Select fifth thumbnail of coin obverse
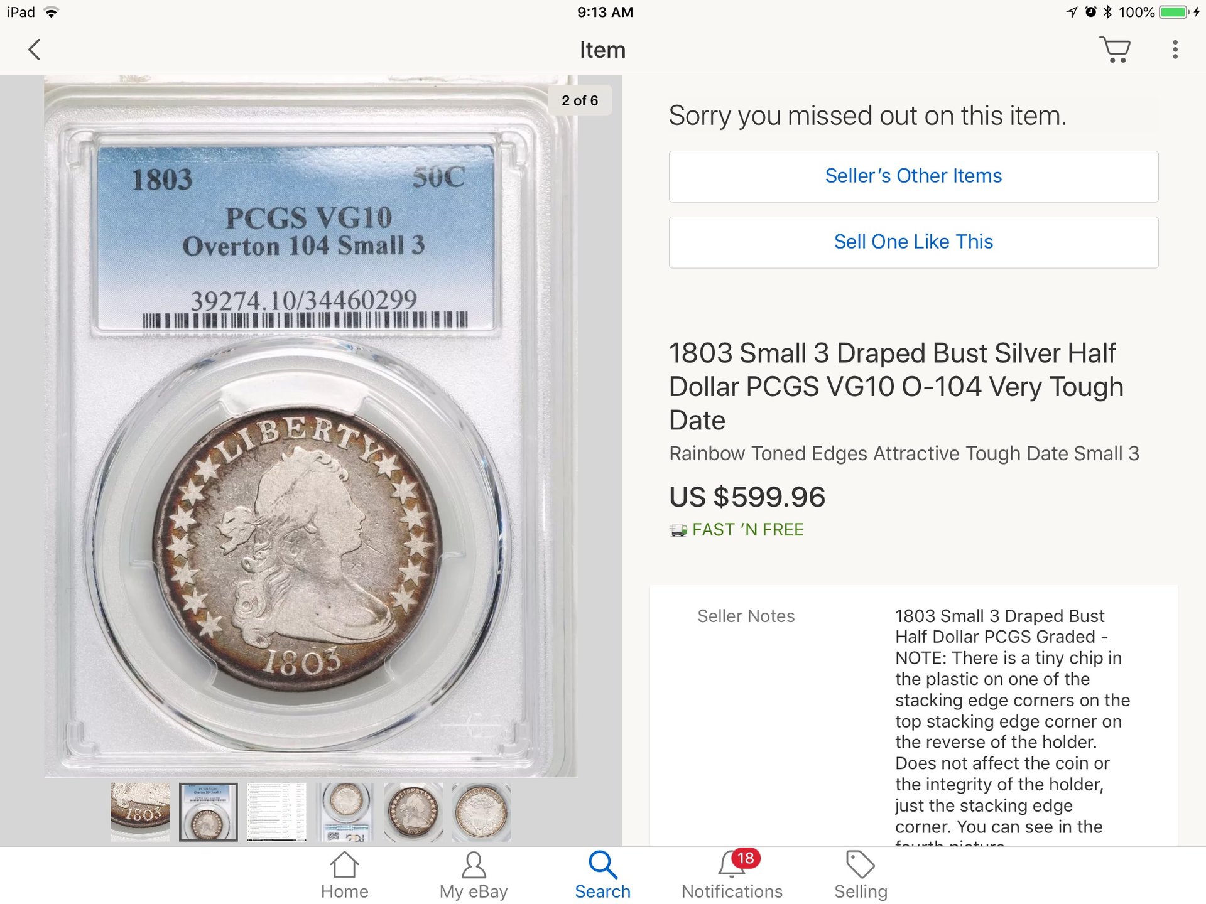The image size is (1206, 904). tap(413, 812)
